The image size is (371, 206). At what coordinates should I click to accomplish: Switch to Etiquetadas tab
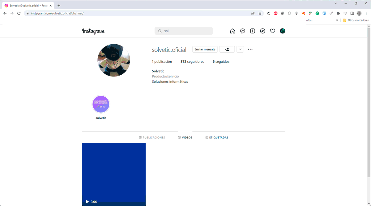click(x=217, y=138)
